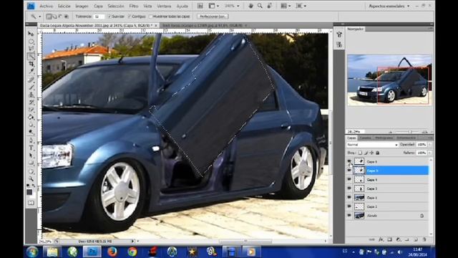Enable Muestrear todas las capas checkbox
The height and width of the screenshot is (258, 458).
click(151, 16)
